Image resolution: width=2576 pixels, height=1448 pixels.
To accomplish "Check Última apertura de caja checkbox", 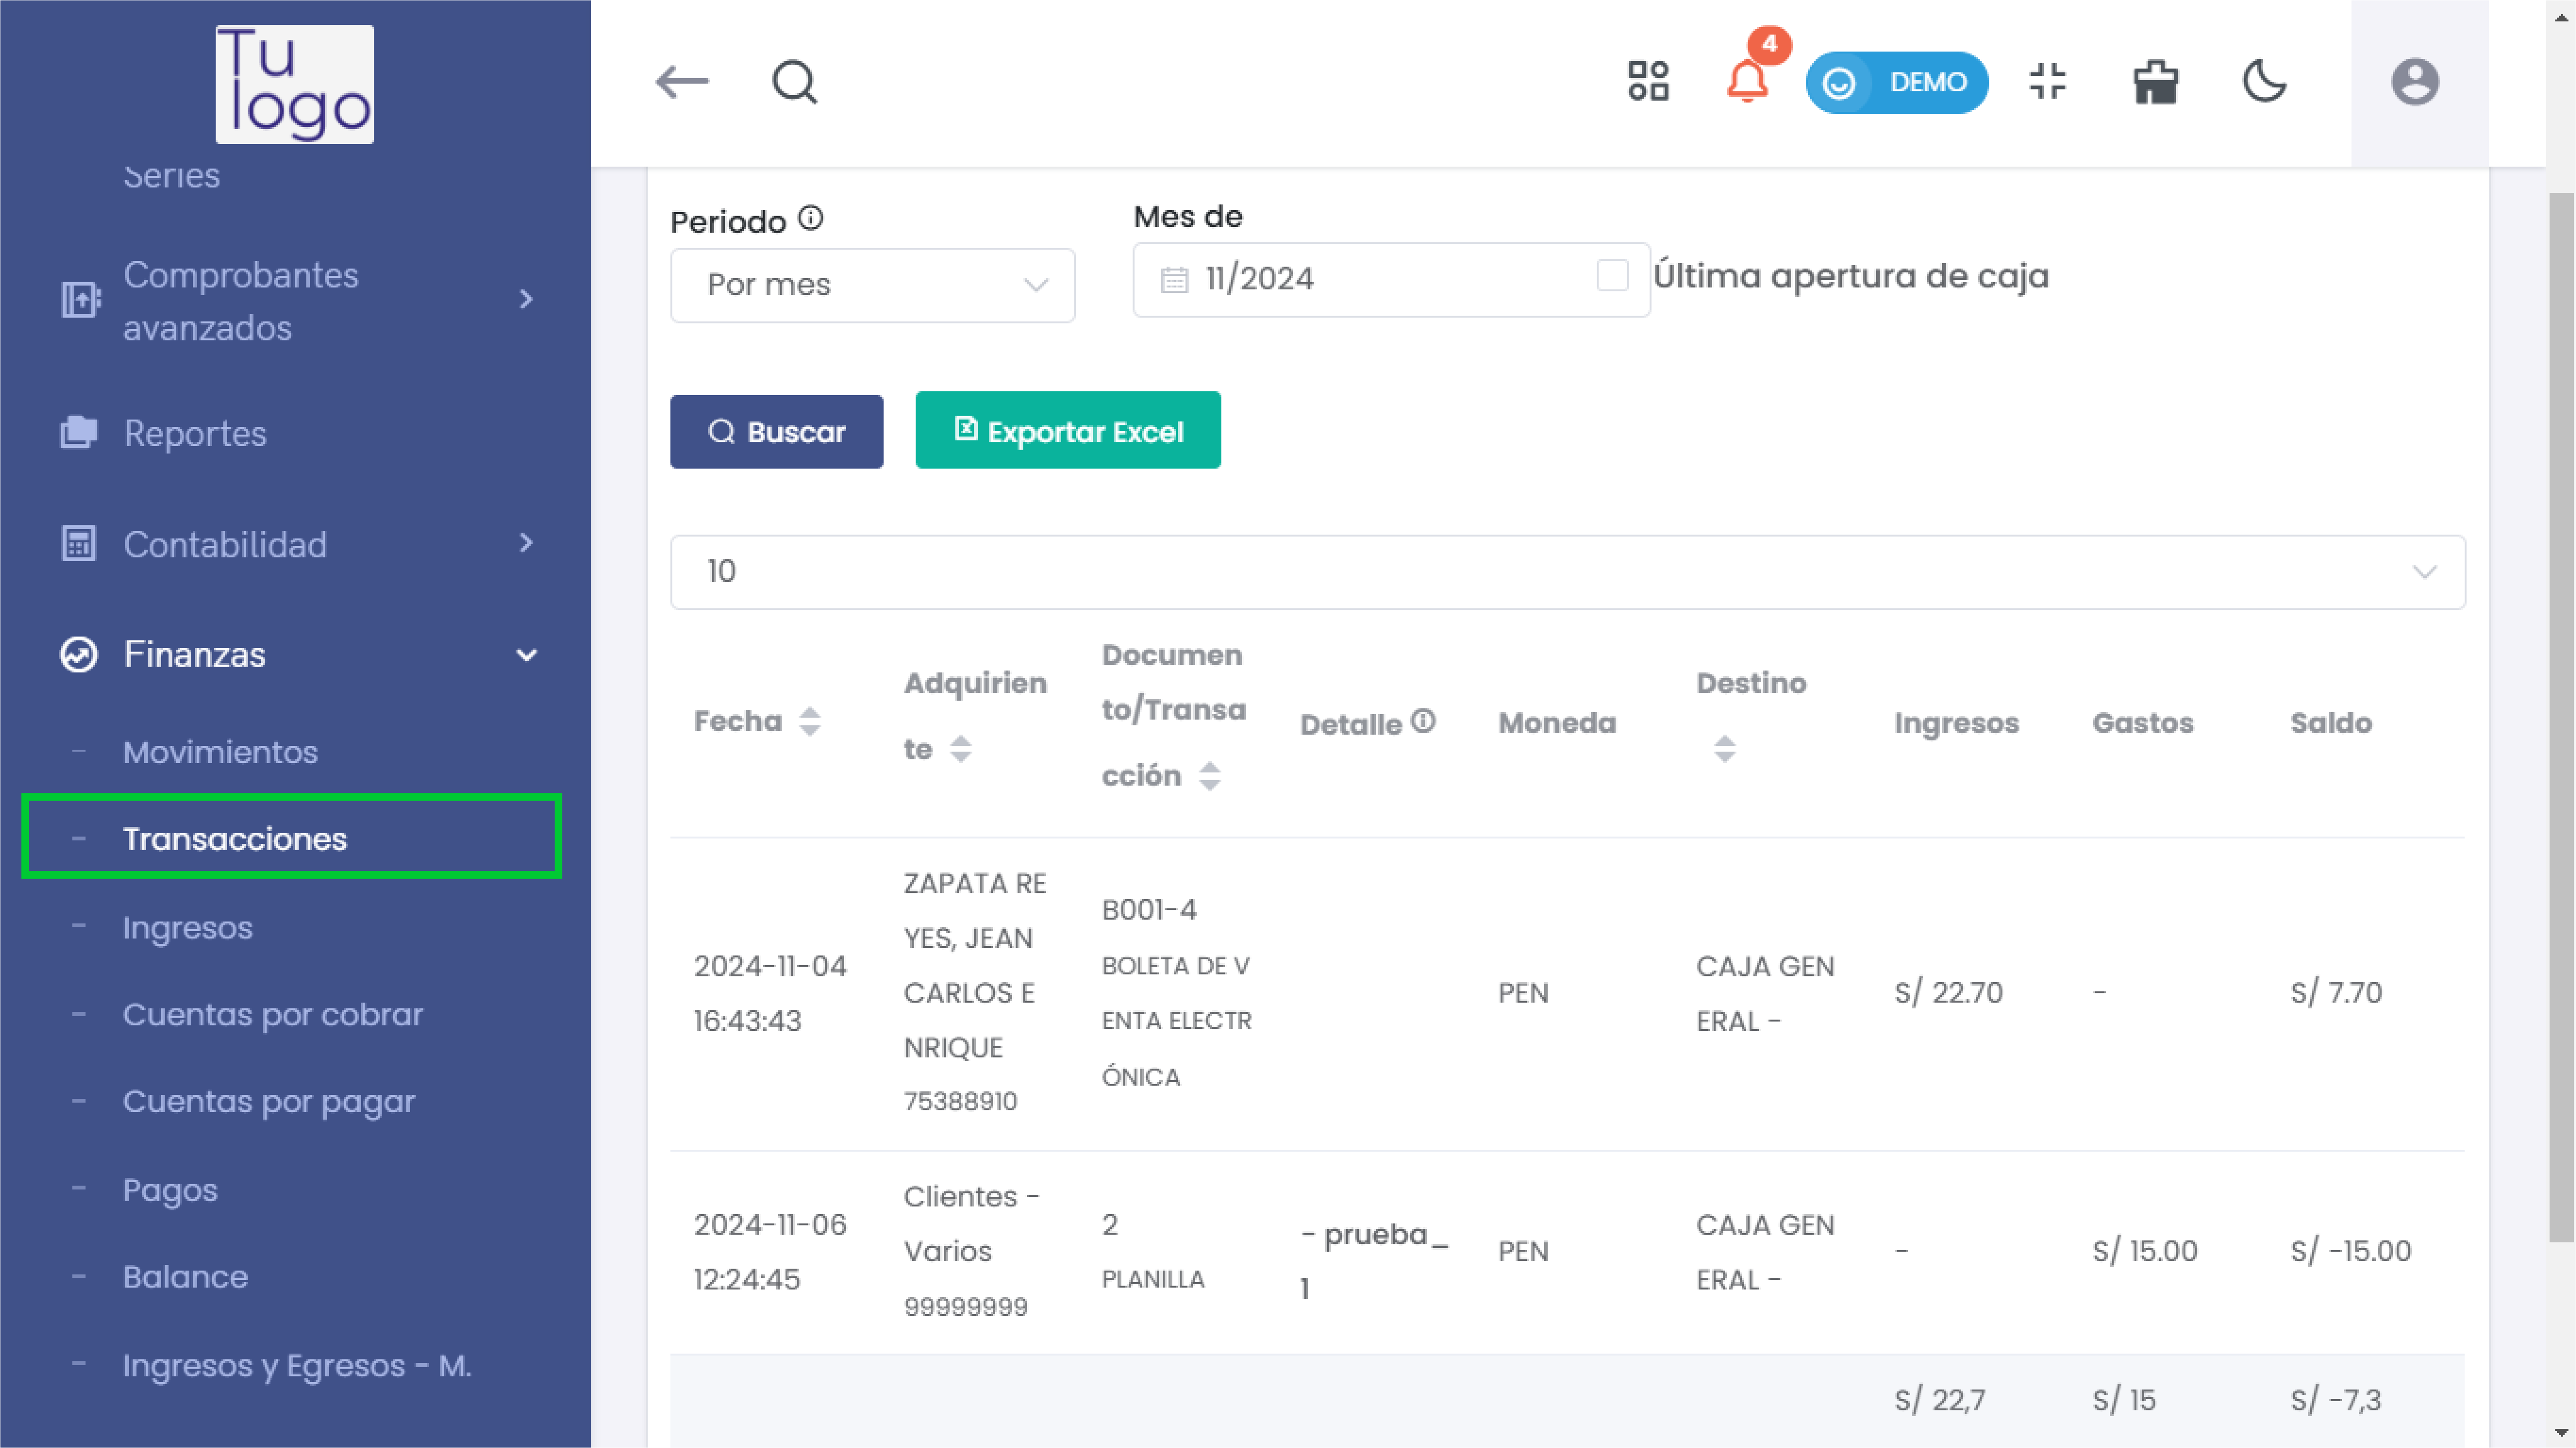I will [1612, 276].
